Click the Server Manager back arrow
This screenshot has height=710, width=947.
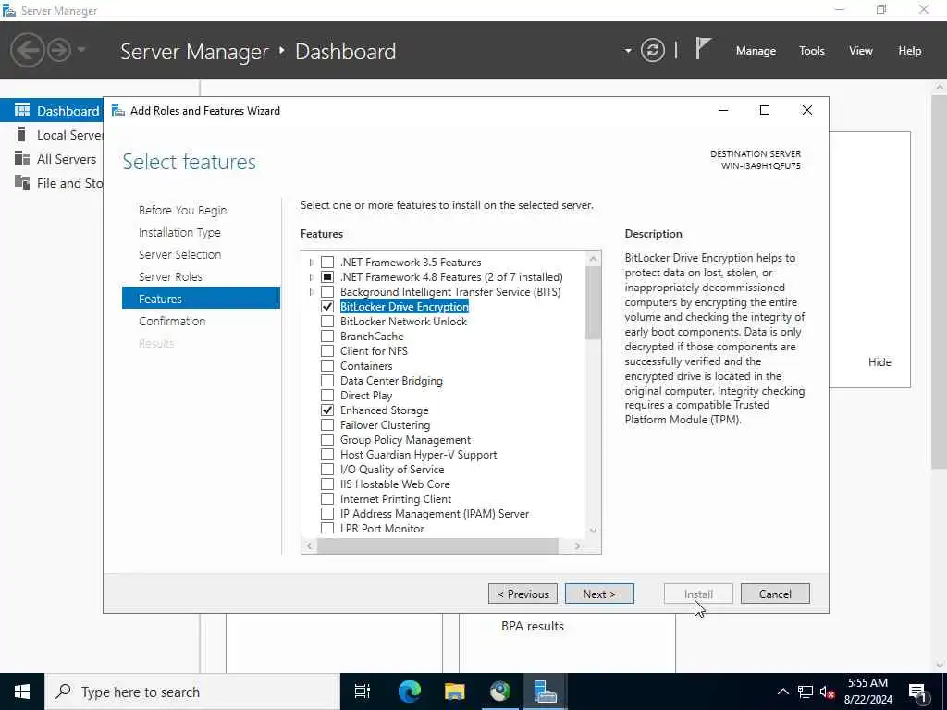click(x=27, y=50)
